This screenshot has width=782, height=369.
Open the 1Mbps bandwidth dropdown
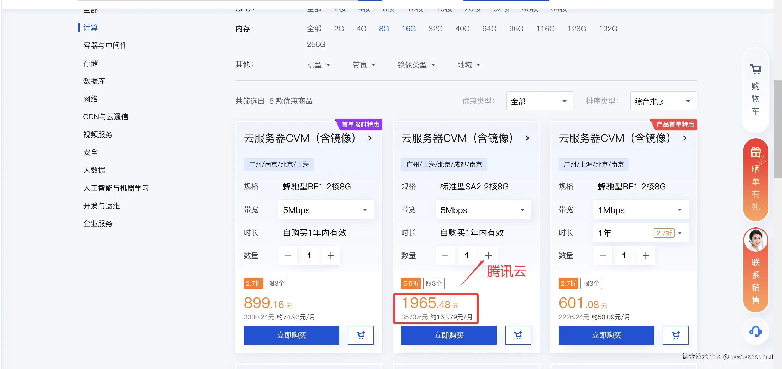[x=641, y=210]
